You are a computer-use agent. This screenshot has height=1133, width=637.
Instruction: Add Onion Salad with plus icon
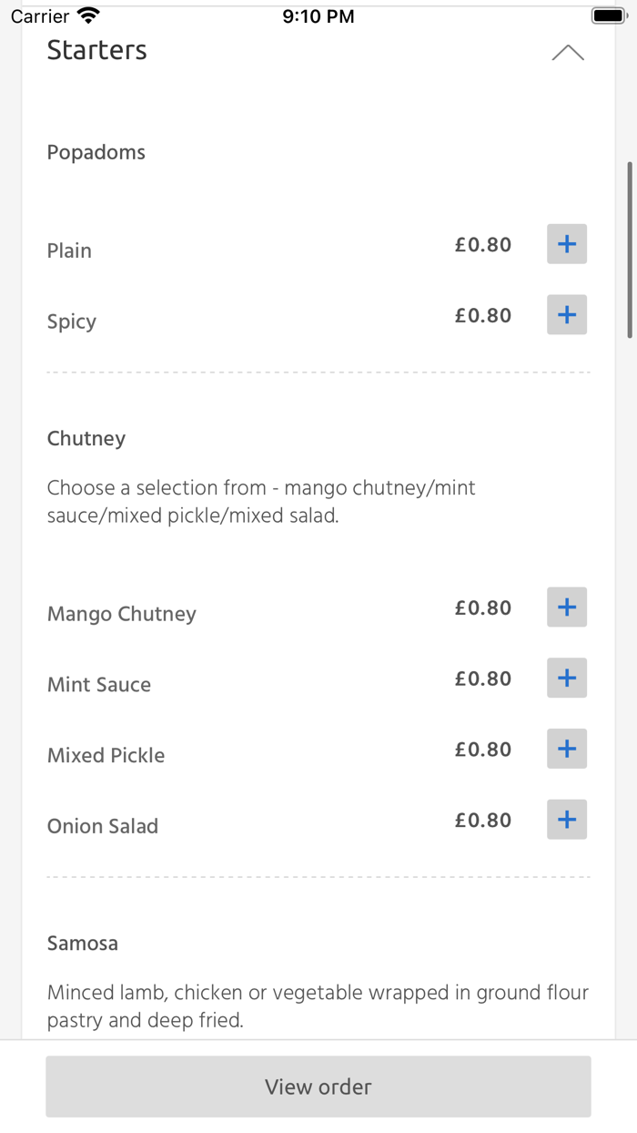567,820
